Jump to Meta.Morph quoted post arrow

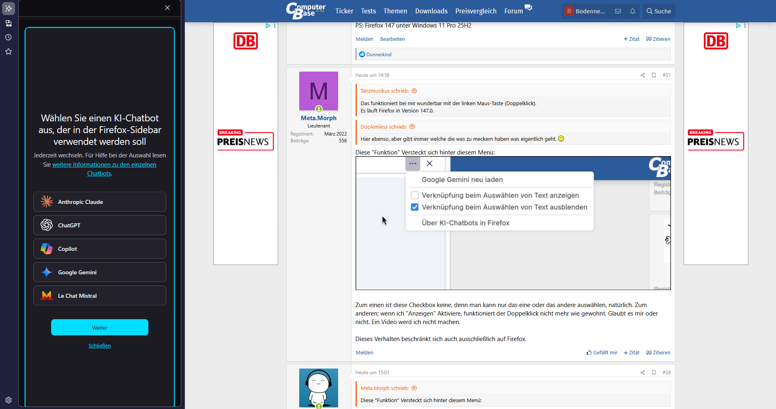coord(414,388)
